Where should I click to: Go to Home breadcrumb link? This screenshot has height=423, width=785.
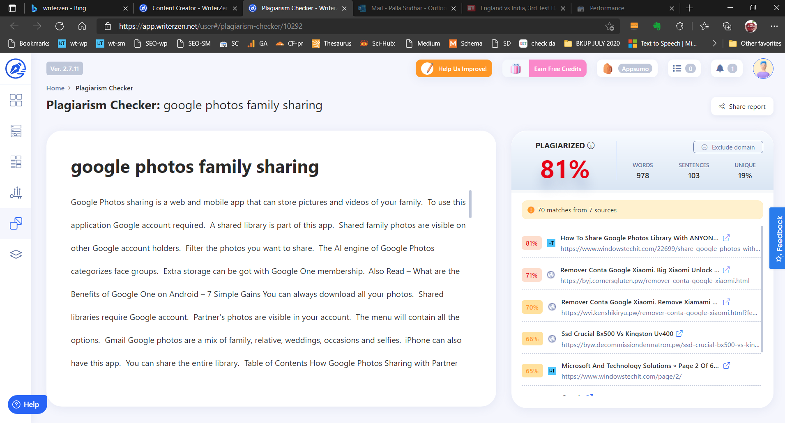(x=55, y=88)
